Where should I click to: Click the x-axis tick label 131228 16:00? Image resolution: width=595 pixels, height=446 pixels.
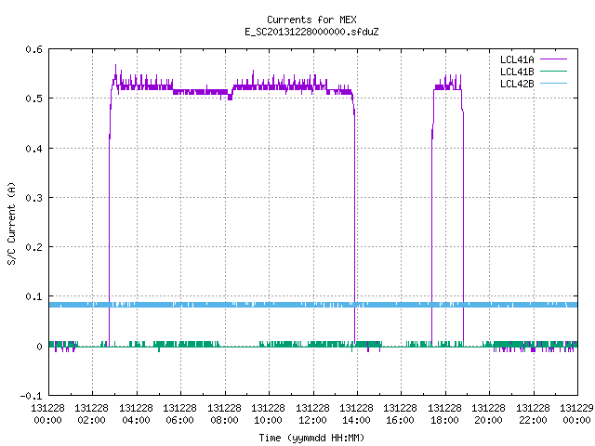400,414
